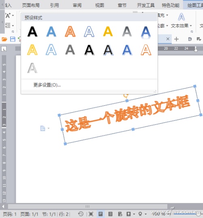Apply the yellow gradient outlined A preset
This screenshot has width=203, height=218.
coord(32,50)
